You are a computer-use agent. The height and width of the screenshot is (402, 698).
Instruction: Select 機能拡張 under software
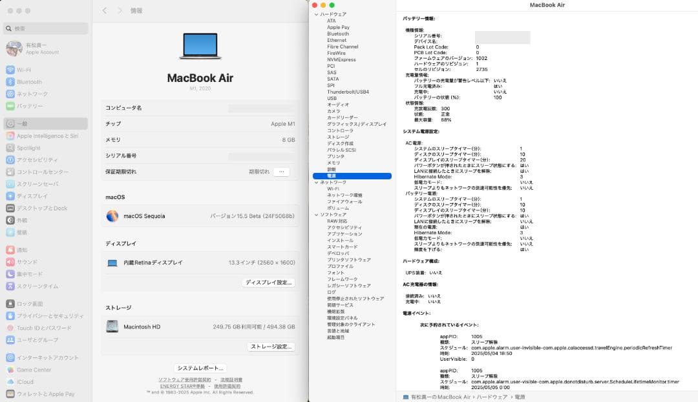[335, 312]
